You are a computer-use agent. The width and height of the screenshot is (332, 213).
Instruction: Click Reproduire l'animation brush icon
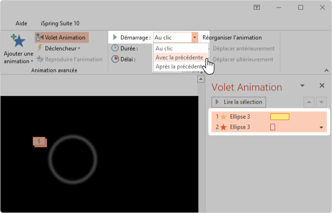coord(40,59)
